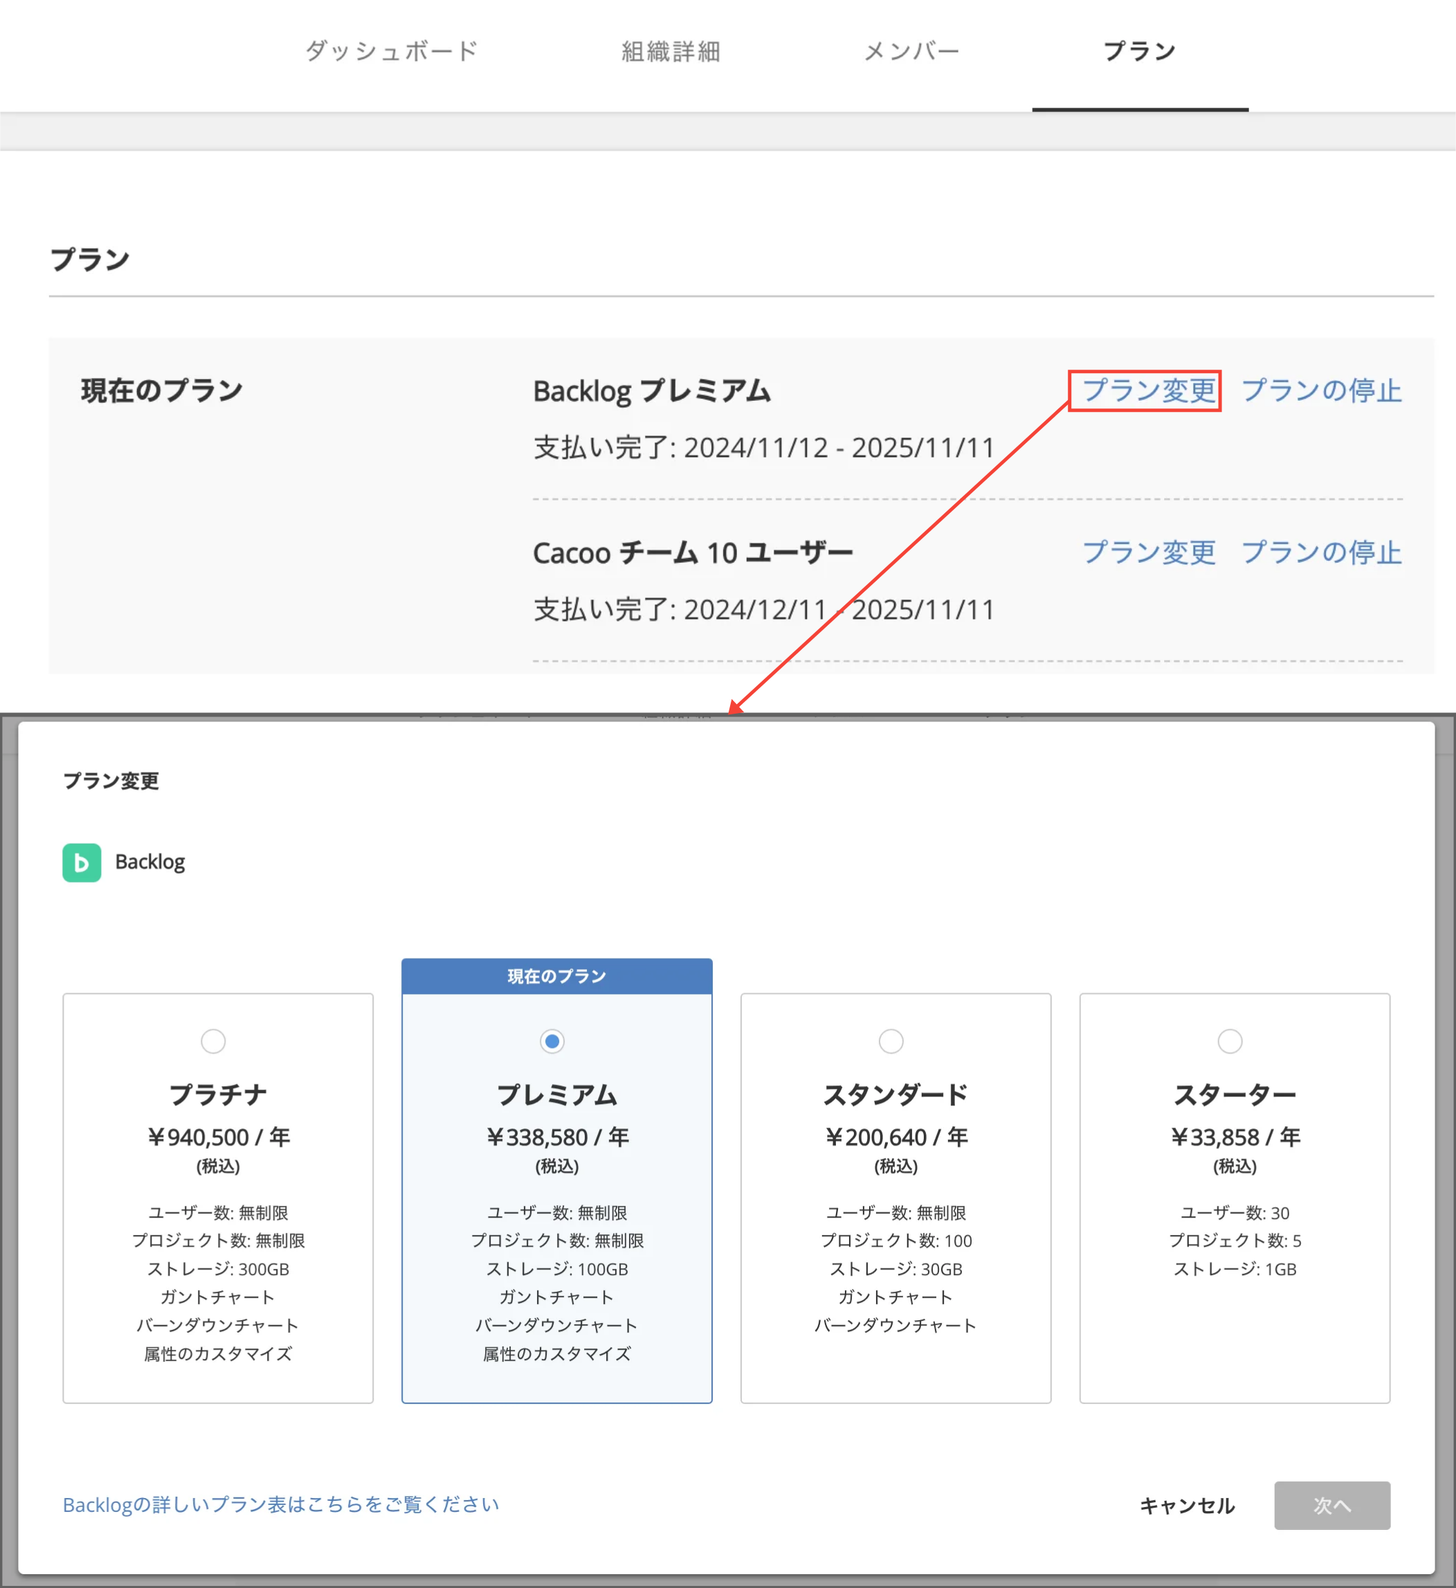
Task: Click ユーザー数: 30 text
Action: [x=1235, y=1212]
